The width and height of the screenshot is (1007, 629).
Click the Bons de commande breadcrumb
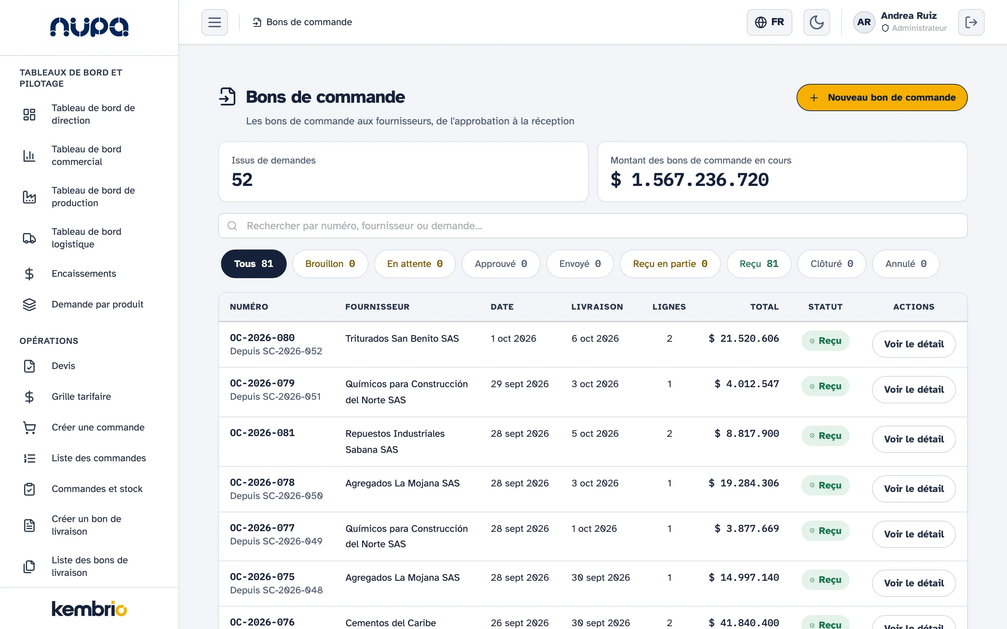tap(302, 22)
